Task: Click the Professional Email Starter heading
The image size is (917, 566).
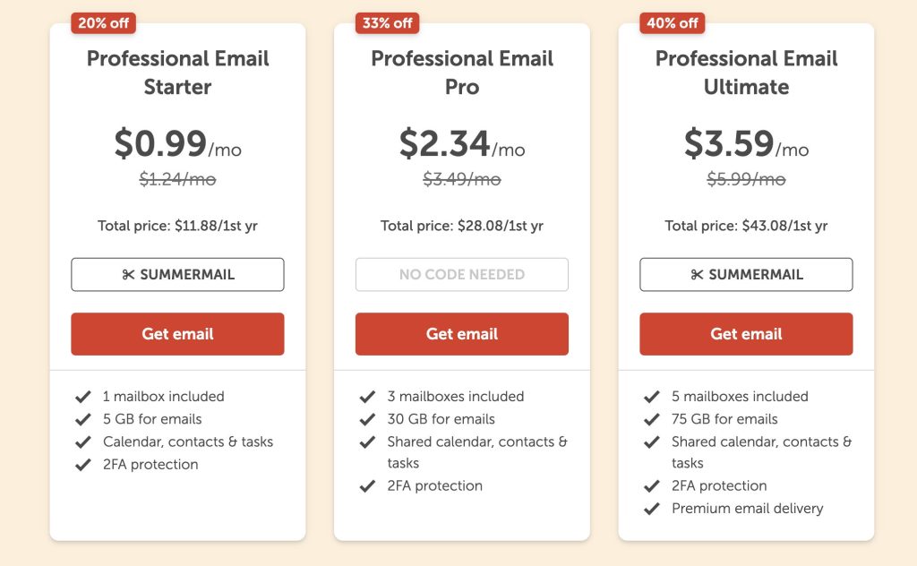Action: 177,73
